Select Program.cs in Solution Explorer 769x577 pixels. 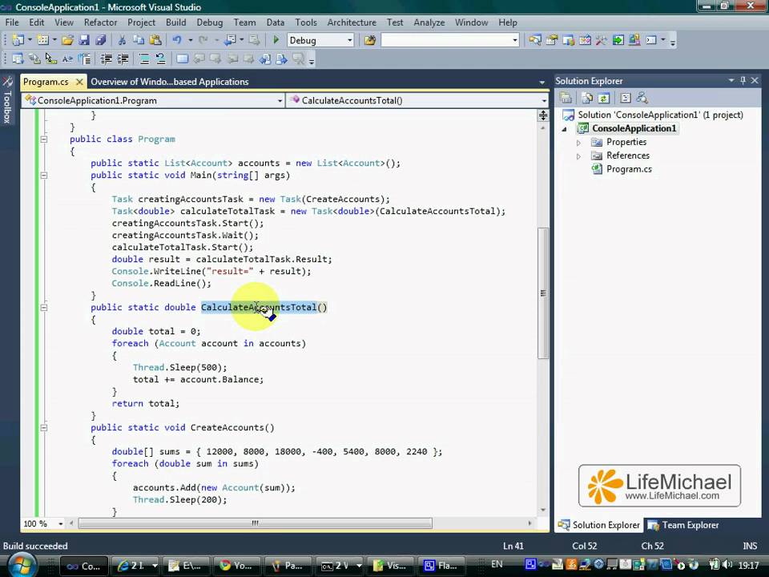coord(630,169)
